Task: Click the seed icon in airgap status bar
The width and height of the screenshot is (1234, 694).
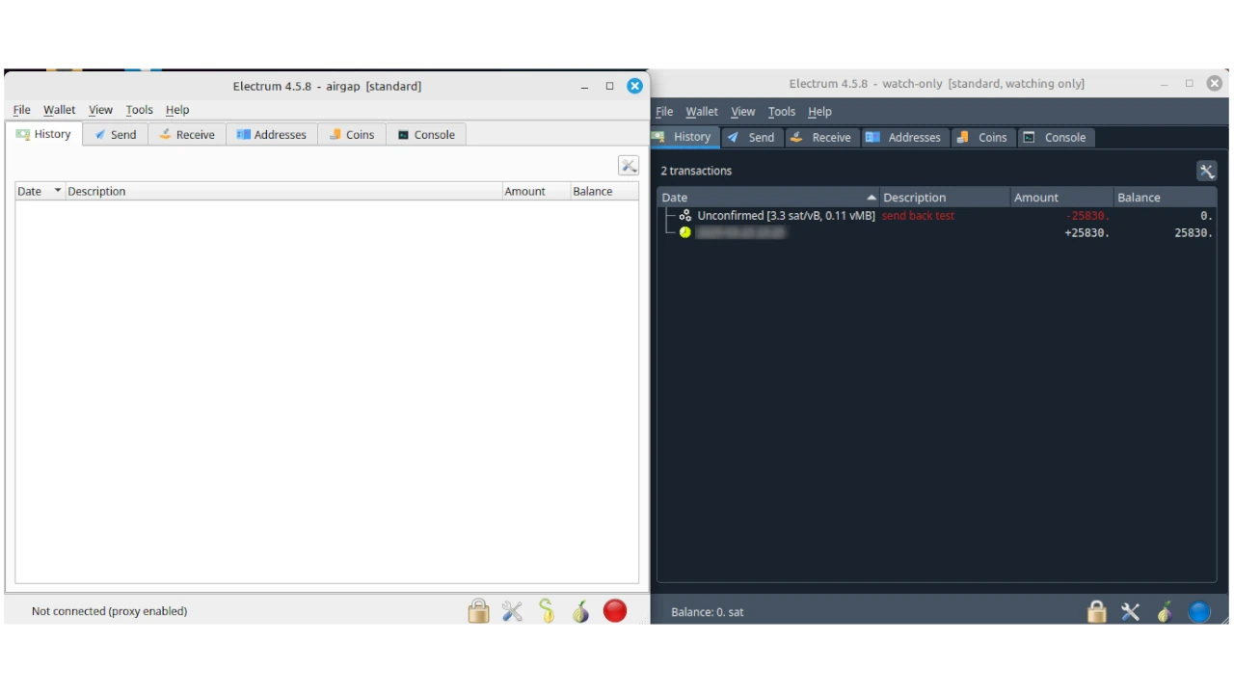Action: (547, 611)
